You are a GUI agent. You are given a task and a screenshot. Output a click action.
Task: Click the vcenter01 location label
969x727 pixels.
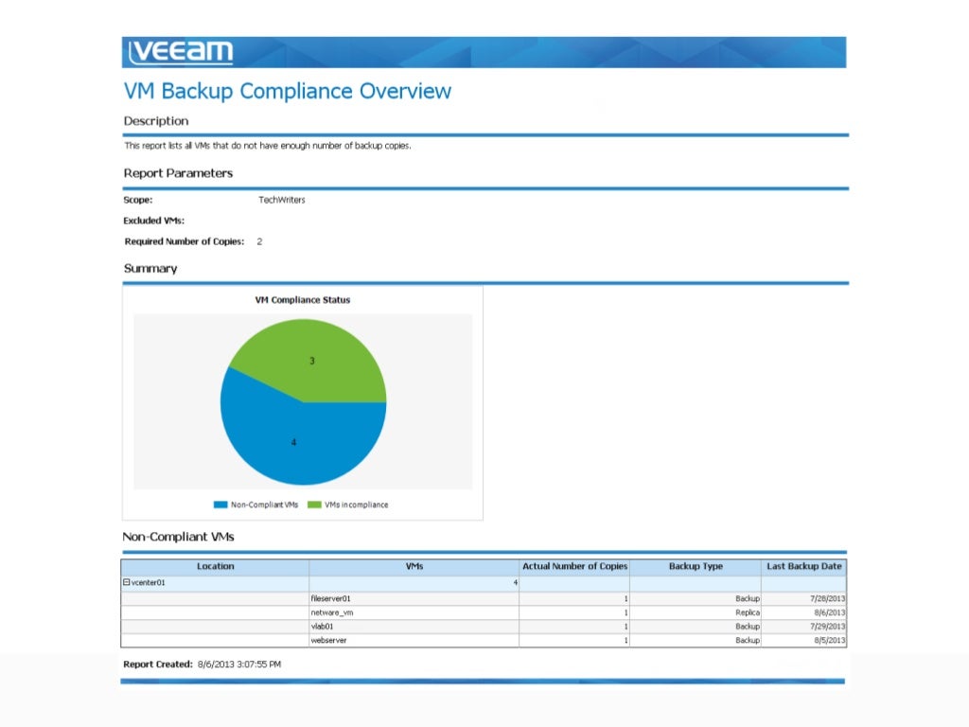[x=149, y=582]
